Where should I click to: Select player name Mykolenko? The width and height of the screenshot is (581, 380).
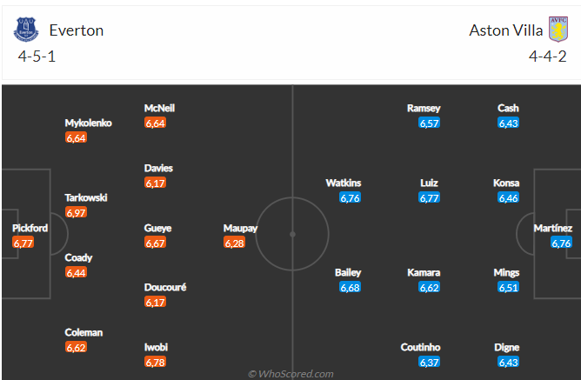coord(88,123)
